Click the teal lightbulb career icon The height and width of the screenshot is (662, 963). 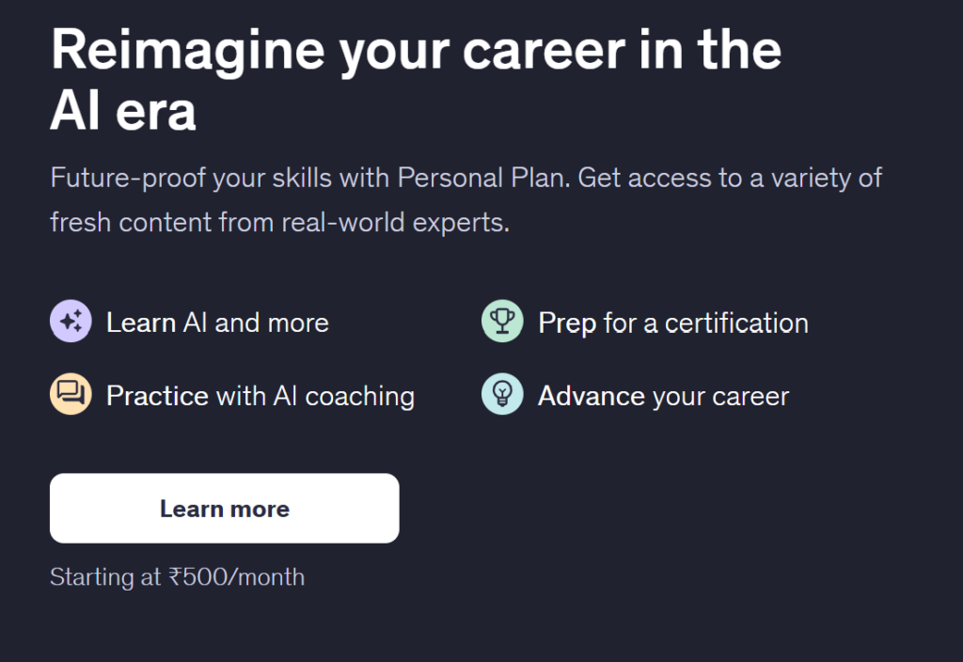click(502, 395)
